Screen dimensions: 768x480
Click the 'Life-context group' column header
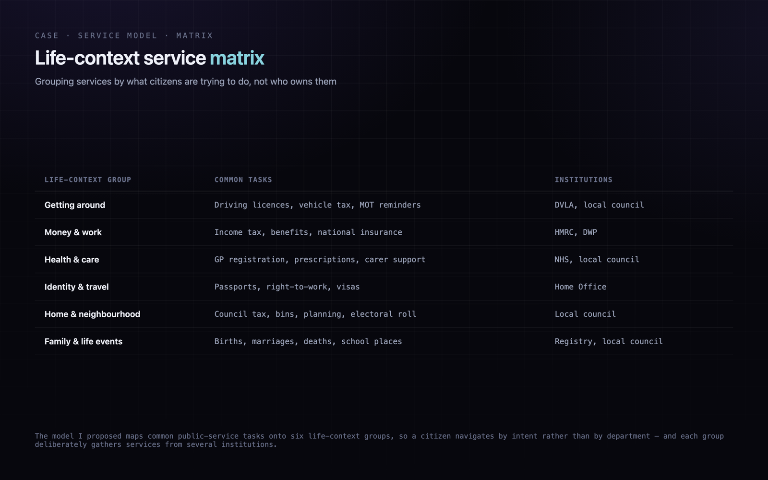pyautogui.click(x=88, y=180)
